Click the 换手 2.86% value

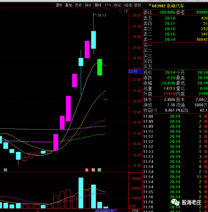point(170,100)
